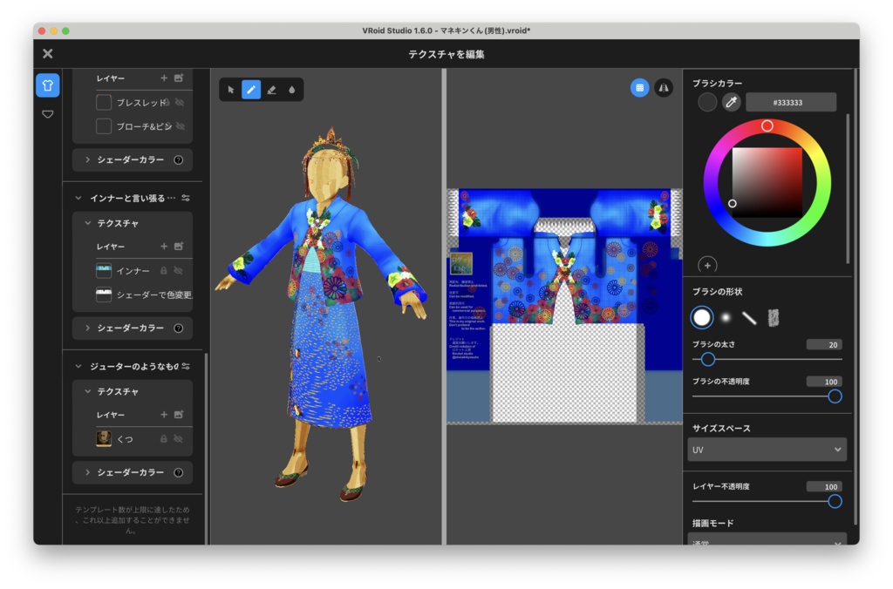Click the brush opacity slider handle
Viewport: 893px width, 589px height.
(x=835, y=396)
